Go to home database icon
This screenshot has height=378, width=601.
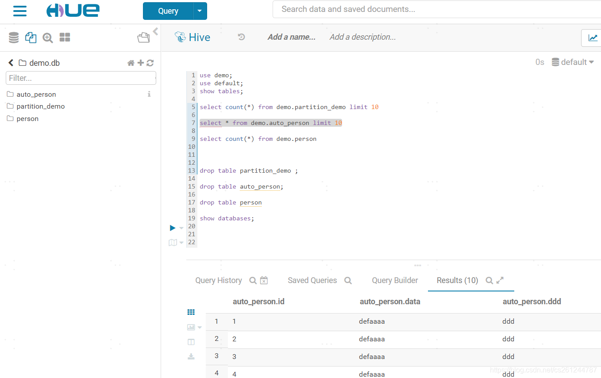[131, 63]
